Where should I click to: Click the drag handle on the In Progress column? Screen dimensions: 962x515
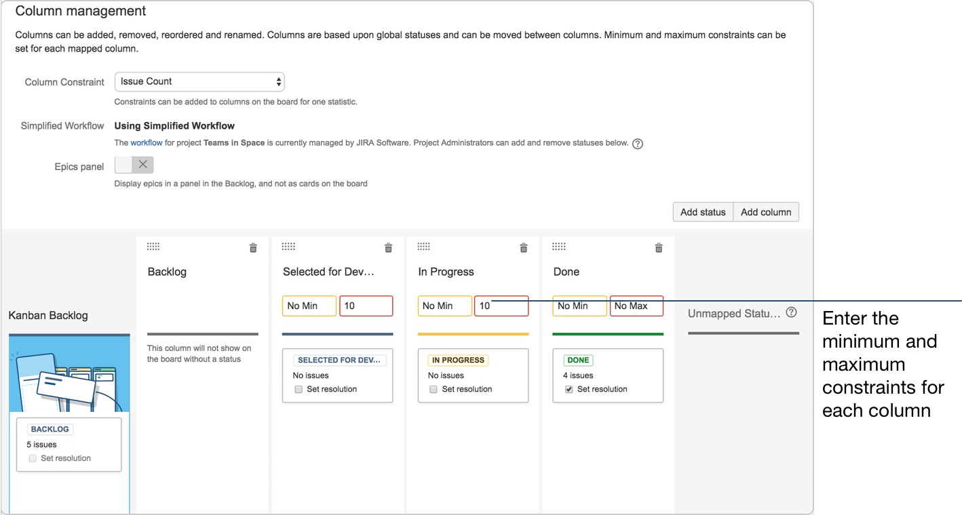point(423,247)
